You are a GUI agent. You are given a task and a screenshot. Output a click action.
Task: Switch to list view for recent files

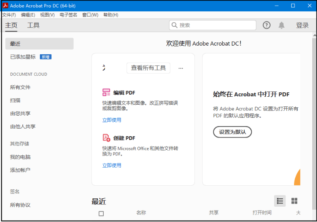280,201
